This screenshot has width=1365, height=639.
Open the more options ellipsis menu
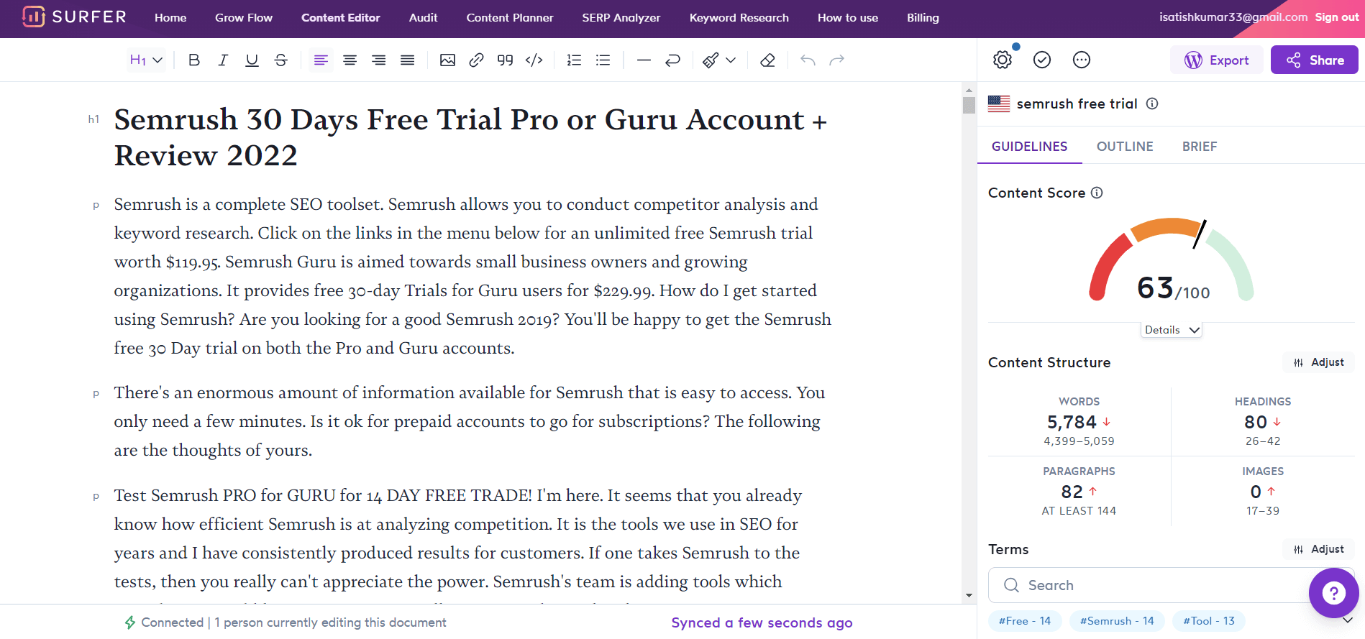coord(1082,60)
